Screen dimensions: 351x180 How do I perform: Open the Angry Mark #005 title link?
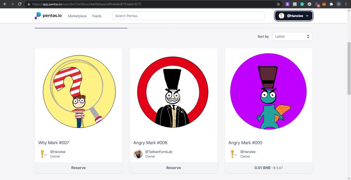point(245,143)
